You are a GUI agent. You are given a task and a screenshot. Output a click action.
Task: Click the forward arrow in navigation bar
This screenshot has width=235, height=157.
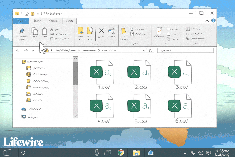26,50
